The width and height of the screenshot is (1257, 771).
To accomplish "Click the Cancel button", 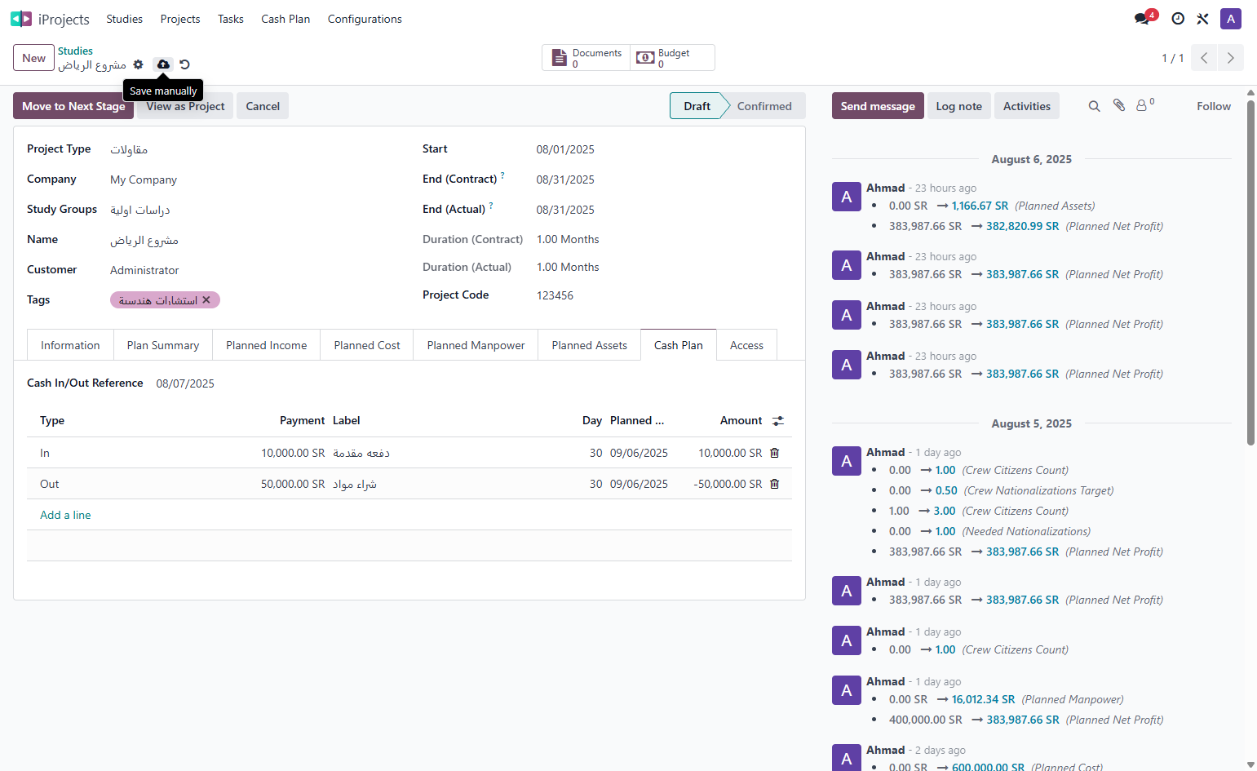I will (x=263, y=106).
